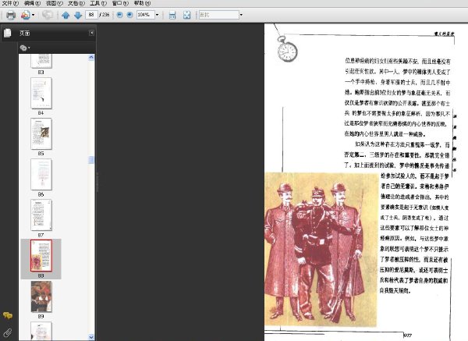Open the 视图 (View) menu
Screen dimensions: 468x341
[55, 3]
